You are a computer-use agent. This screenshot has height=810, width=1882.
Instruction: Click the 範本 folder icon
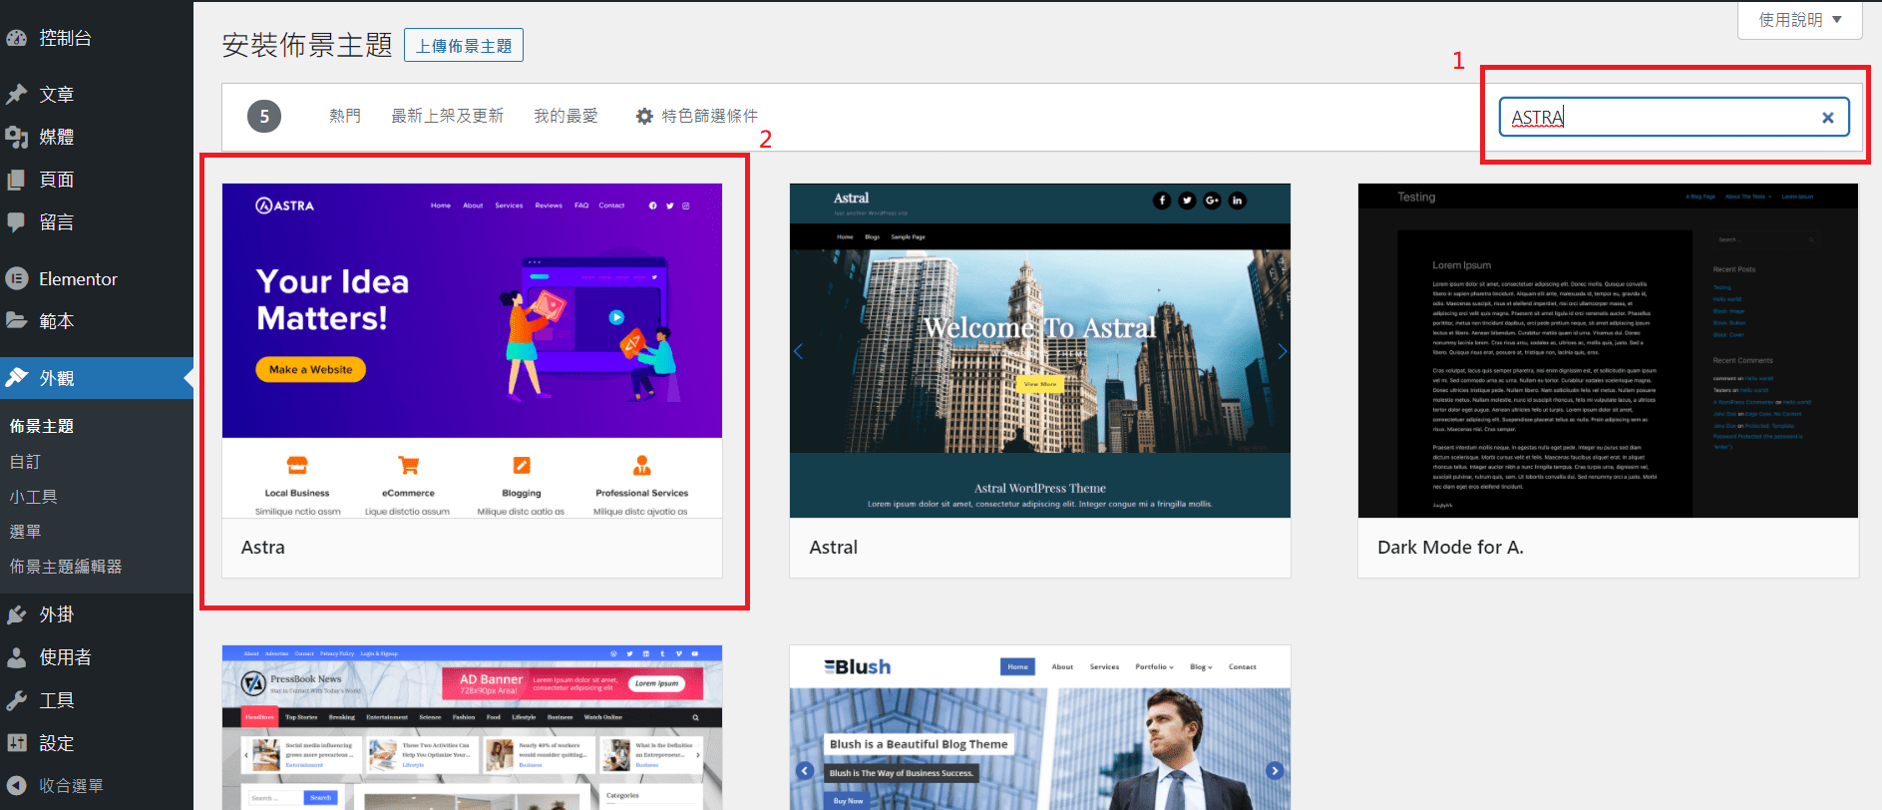point(17,321)
